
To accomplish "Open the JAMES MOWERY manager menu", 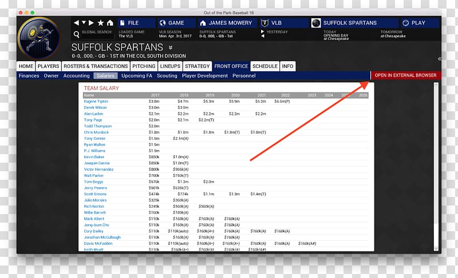I will tap(227, 23).
